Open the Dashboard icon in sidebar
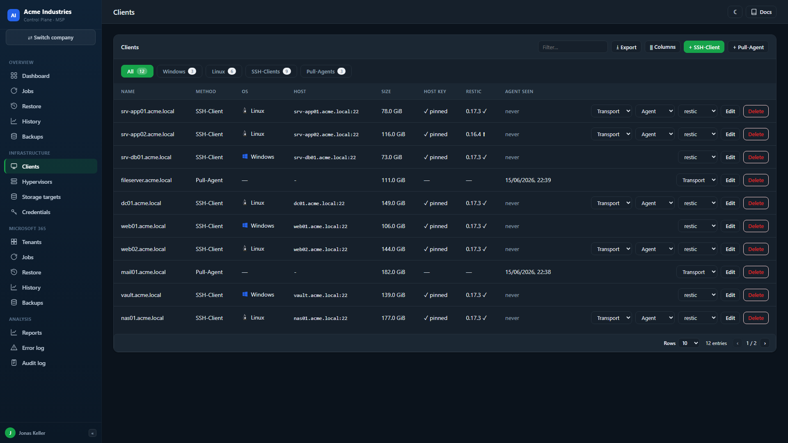The image size is (788, 443). tap(14, 76)
